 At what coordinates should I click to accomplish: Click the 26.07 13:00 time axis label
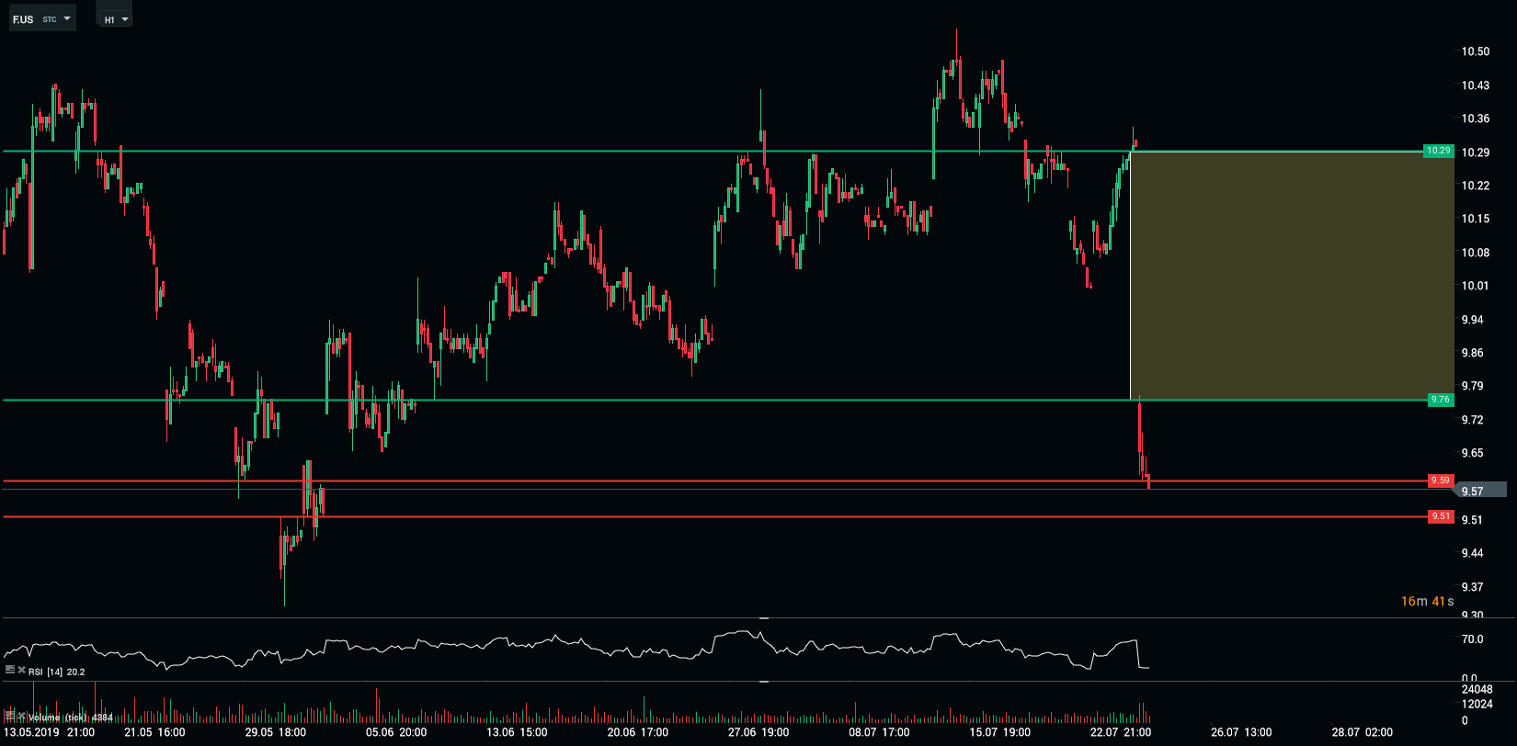tap(1241, 732)
